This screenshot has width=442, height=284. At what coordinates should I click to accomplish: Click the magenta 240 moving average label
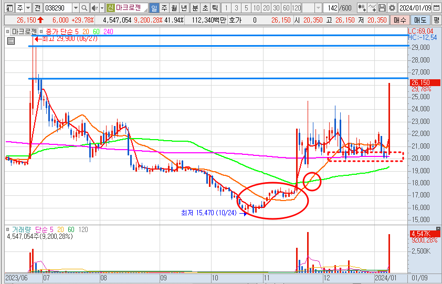pyautogui.click(x=108, y=31)
